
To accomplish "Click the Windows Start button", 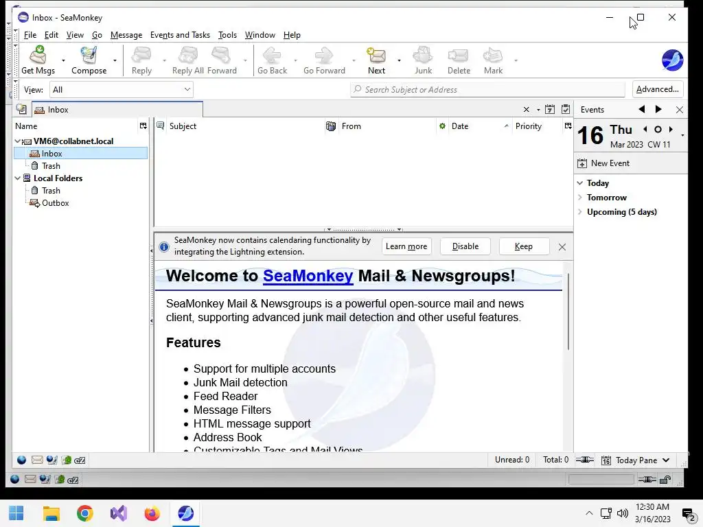I will (x=16, y=513).
